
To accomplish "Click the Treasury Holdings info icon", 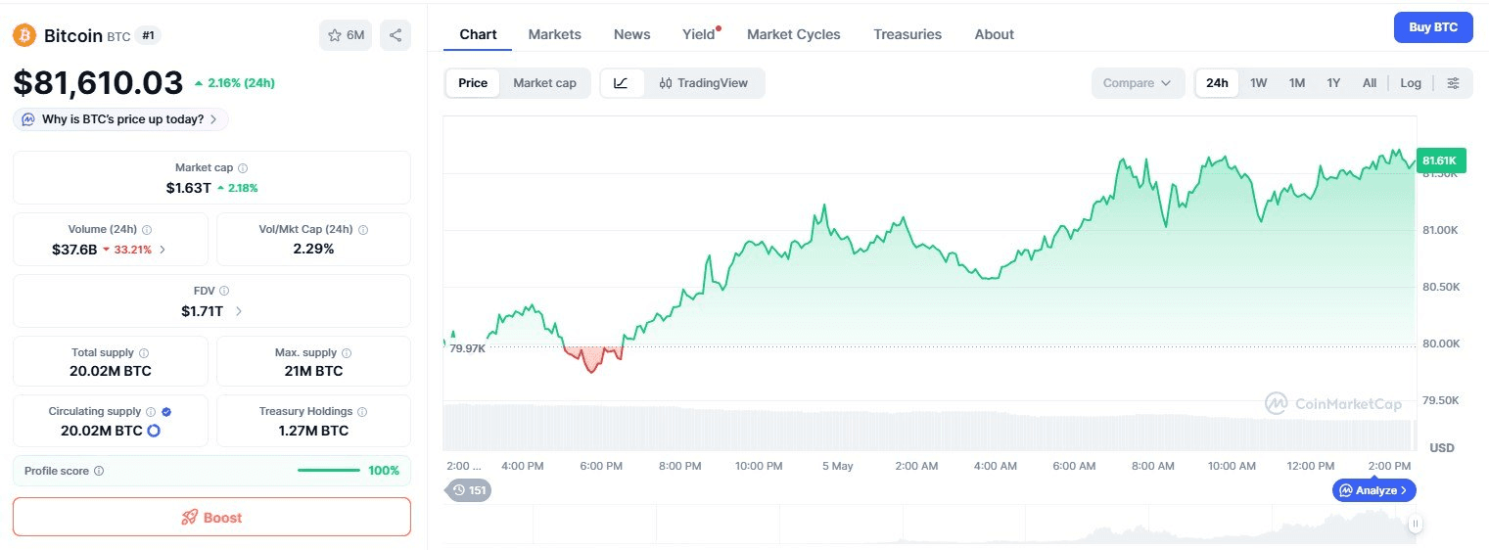I will pos(362,412).
